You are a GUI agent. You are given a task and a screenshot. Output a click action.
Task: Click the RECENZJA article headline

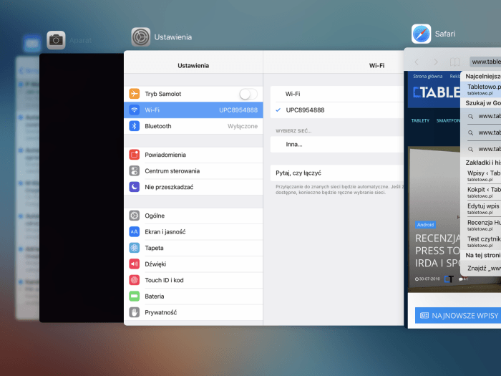click(x=437, y=251)
